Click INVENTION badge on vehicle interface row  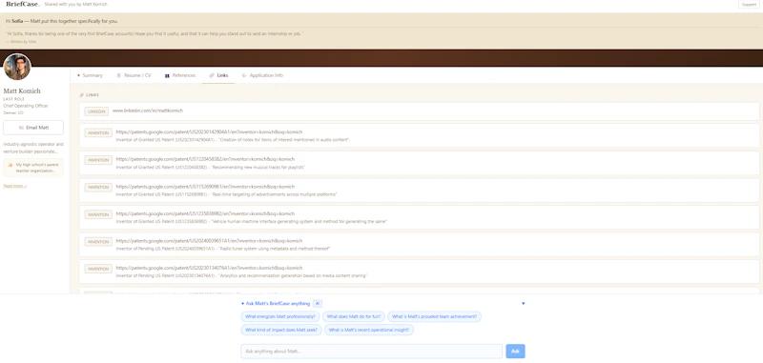point(98,214)
